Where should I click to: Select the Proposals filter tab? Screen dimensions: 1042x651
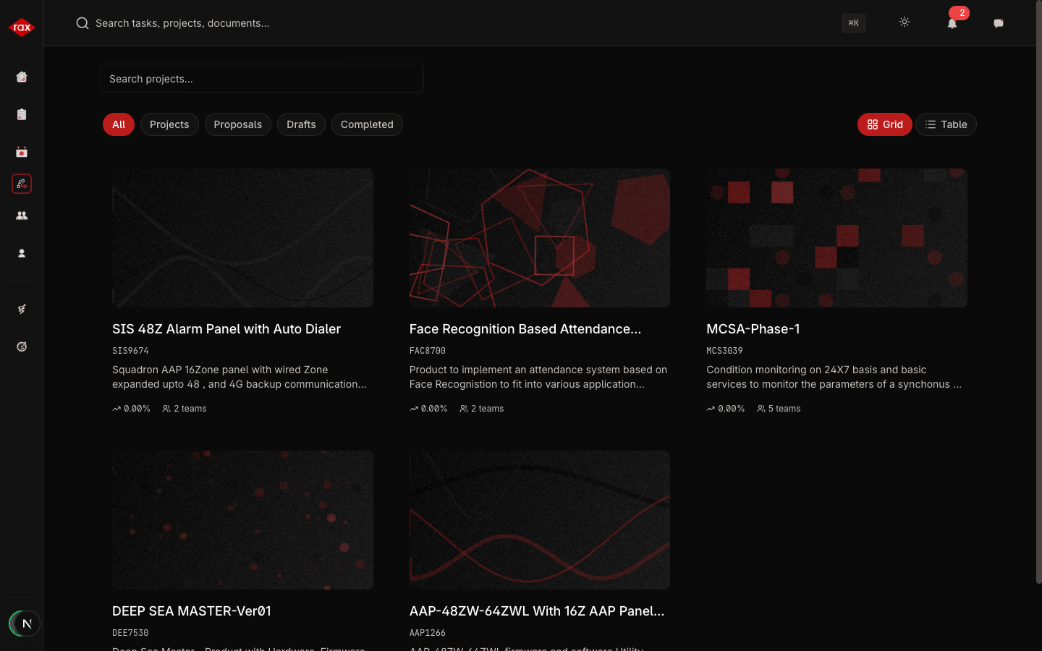[237, 124]
